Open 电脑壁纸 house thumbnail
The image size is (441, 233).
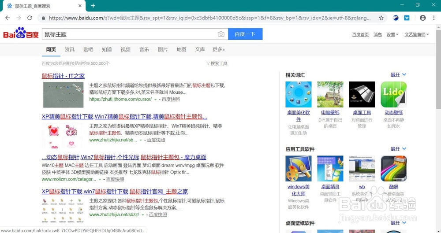pos(330,94)
